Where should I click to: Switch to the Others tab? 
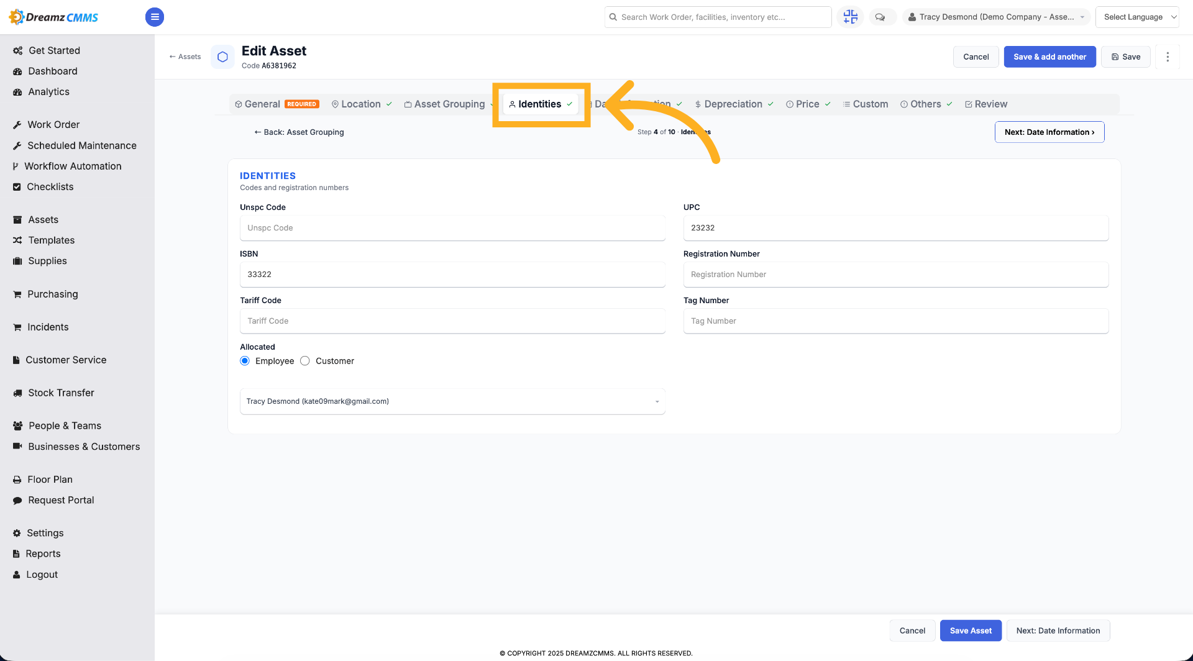click(926, 104)
